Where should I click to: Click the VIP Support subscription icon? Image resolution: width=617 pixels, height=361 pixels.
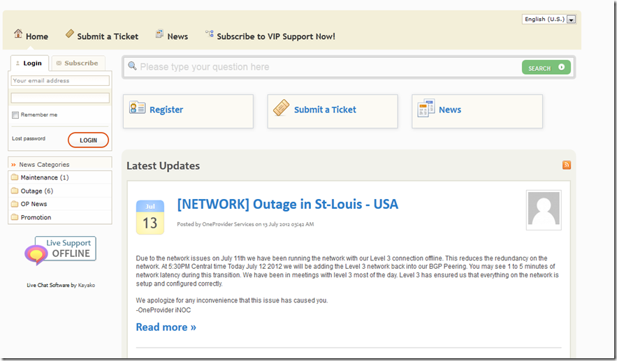coord(210,34)
